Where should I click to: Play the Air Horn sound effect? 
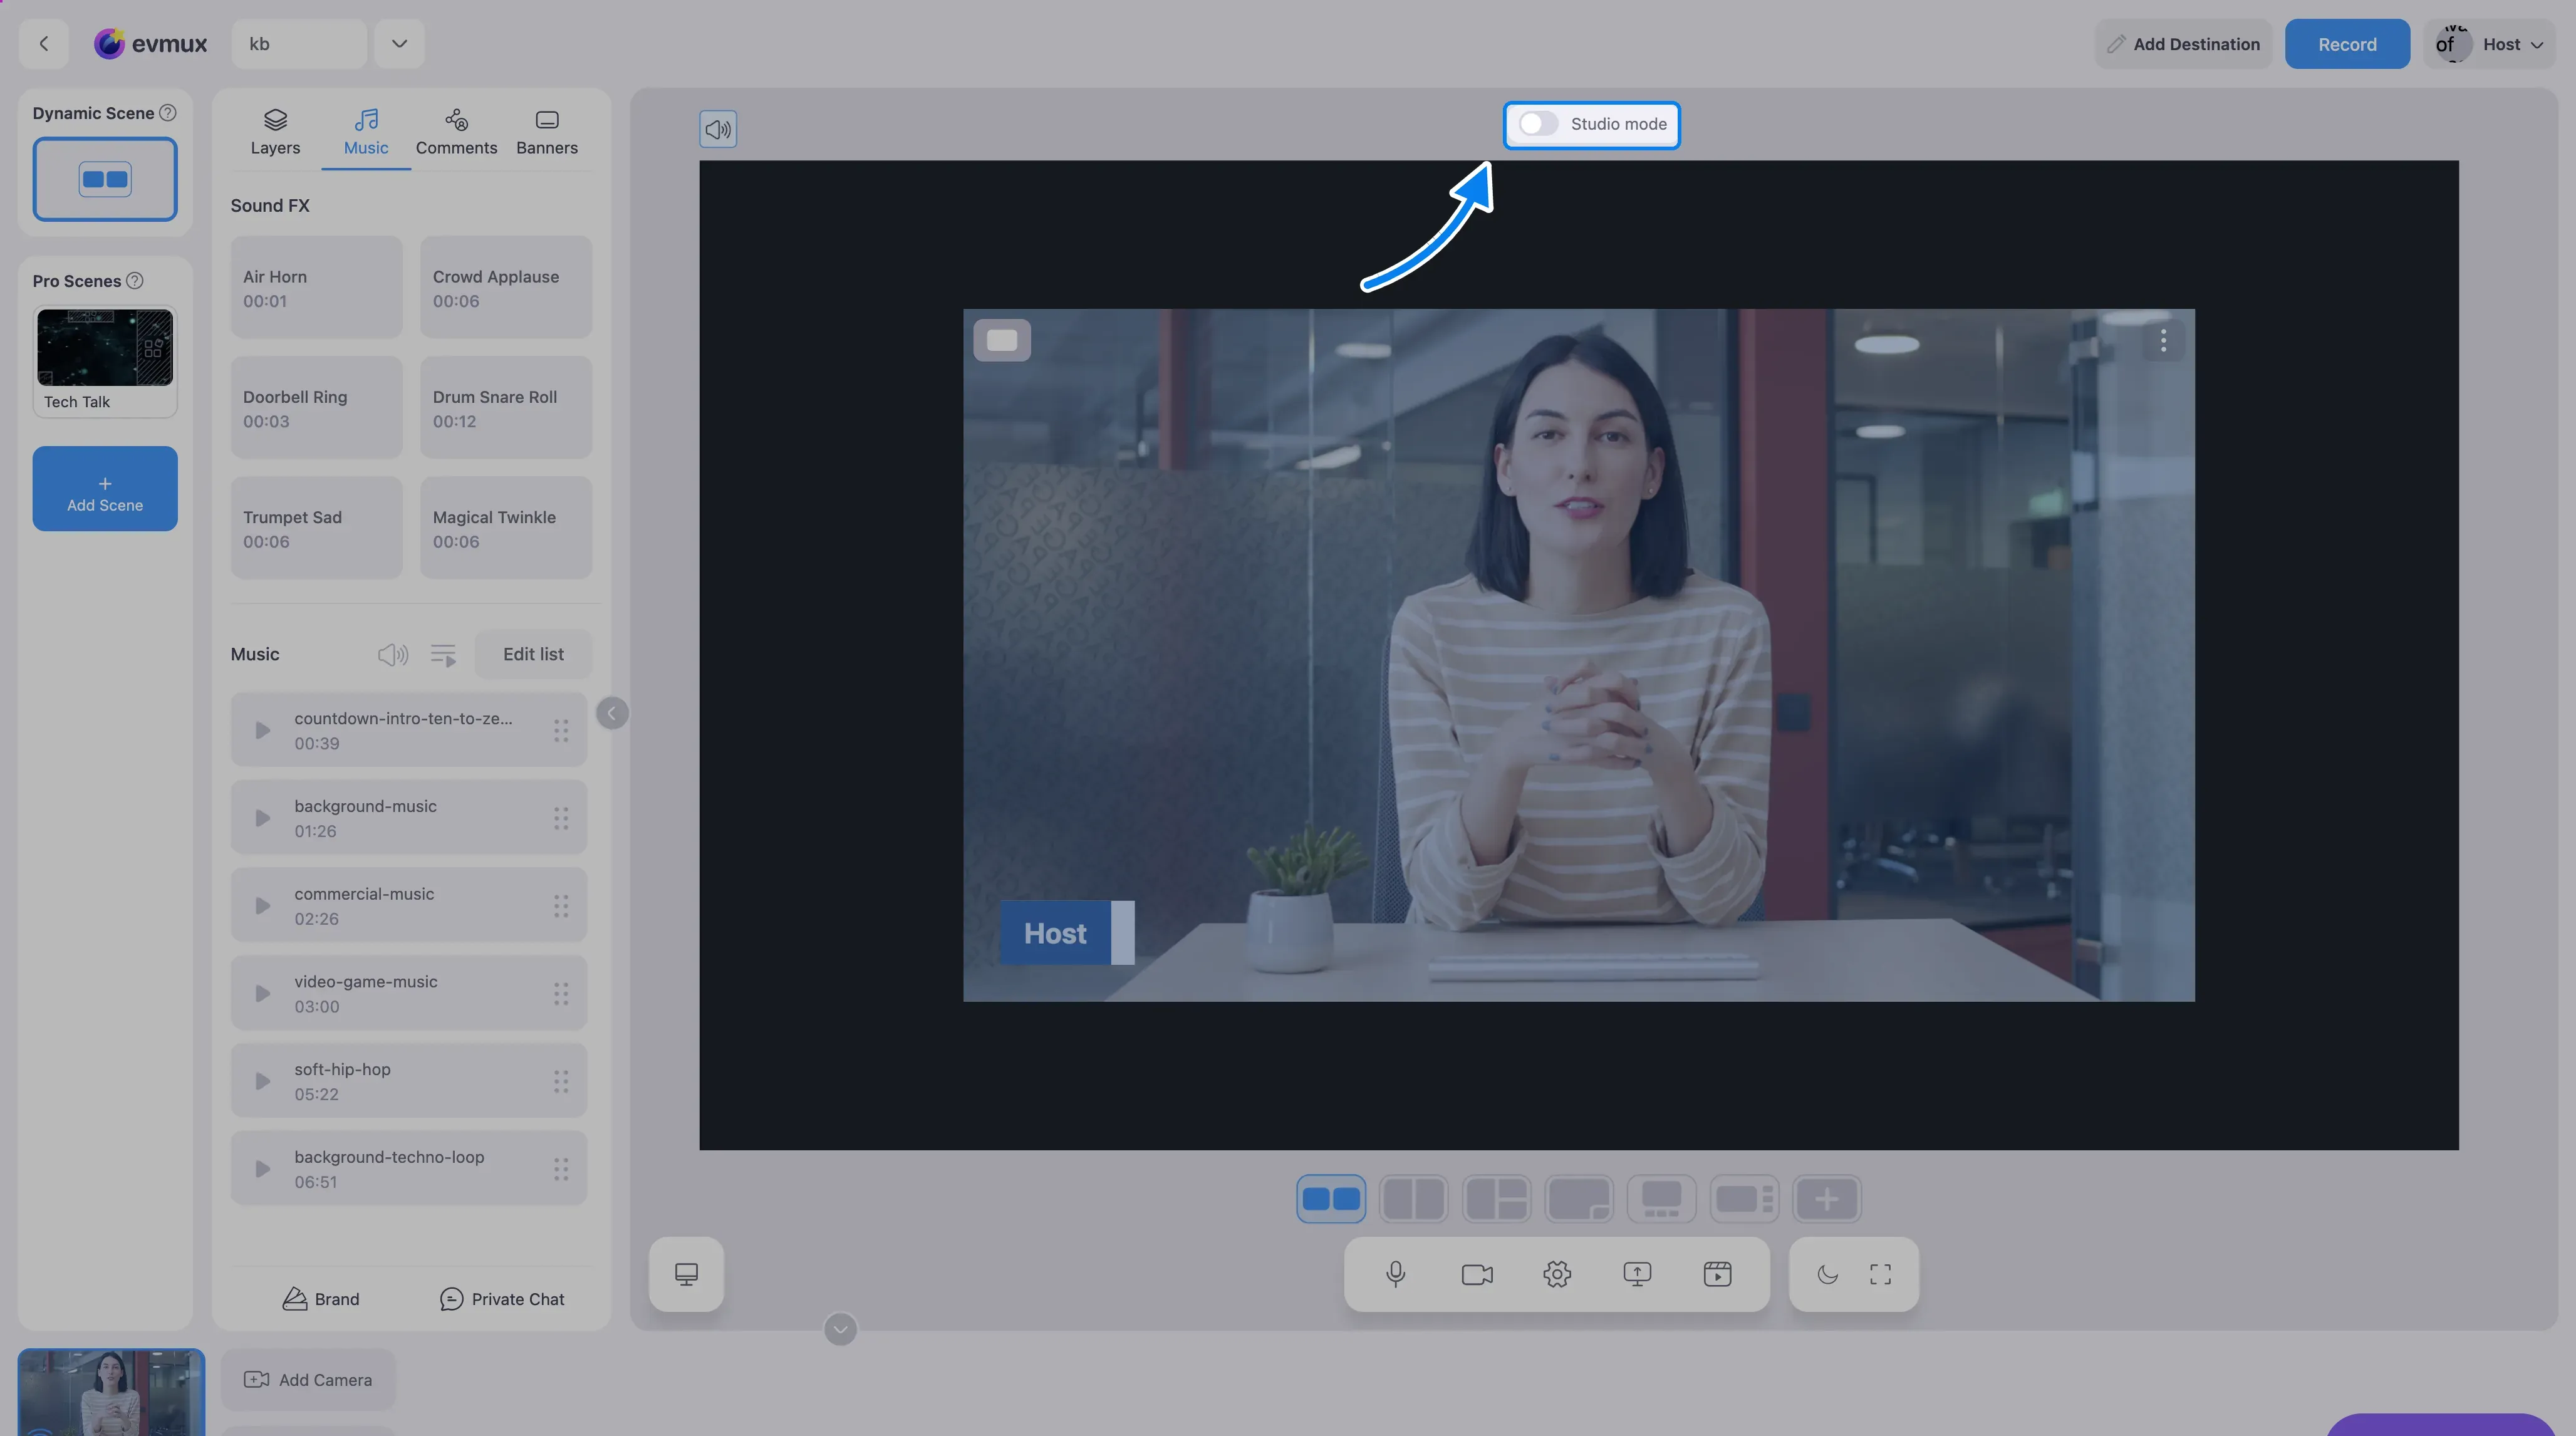tap(317, 288)
